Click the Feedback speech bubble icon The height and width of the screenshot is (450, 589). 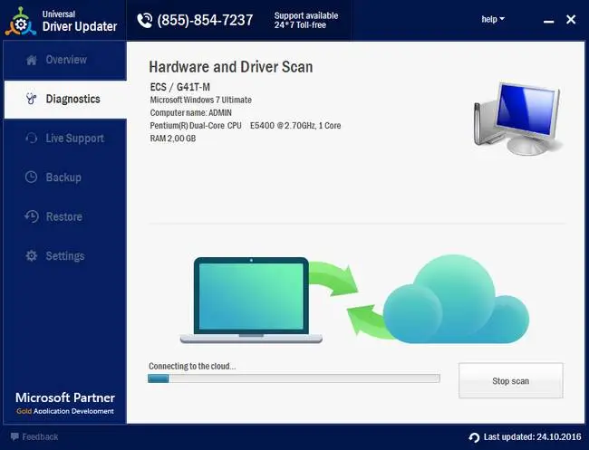pos(14,436)
